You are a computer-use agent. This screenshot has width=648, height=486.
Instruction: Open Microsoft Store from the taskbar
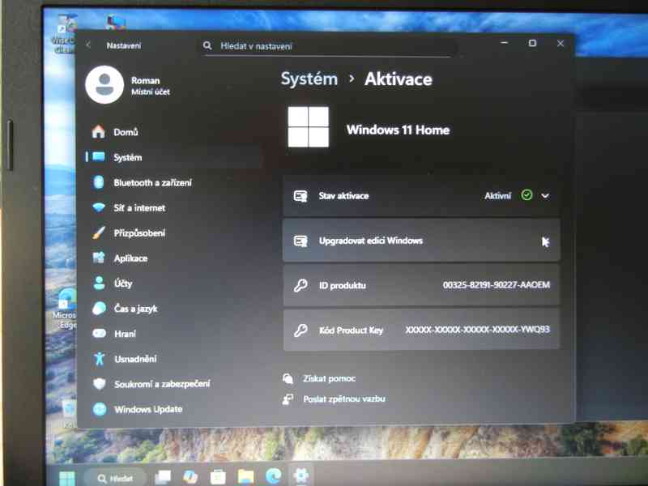coord(218,477)
